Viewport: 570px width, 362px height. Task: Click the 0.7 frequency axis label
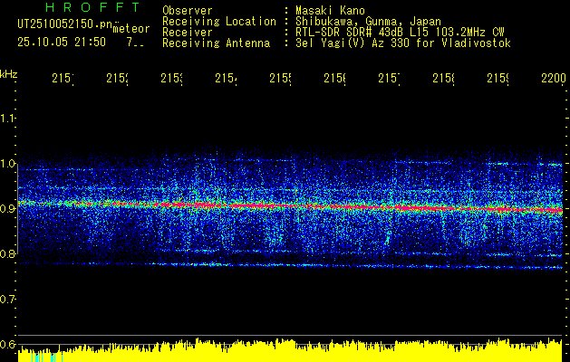click(x=7, y=299)
